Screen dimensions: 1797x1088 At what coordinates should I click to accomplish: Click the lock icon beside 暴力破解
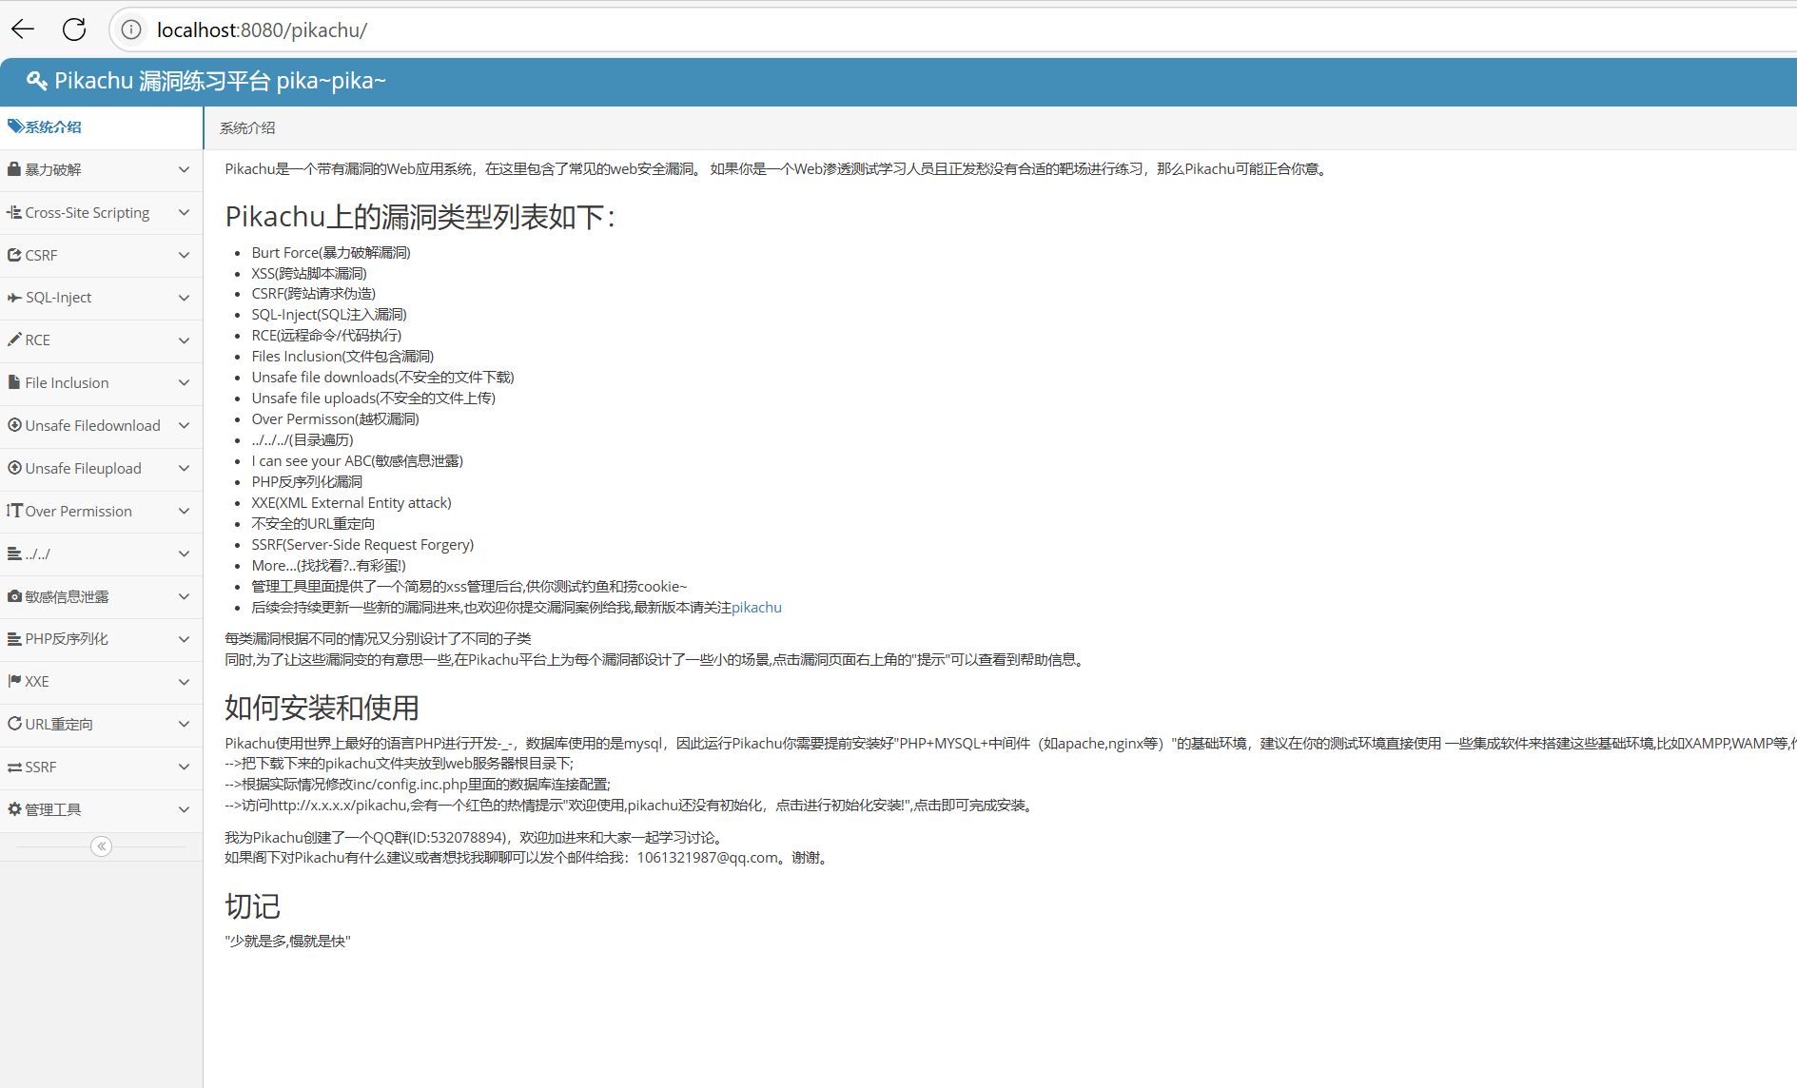click(14, 168)
